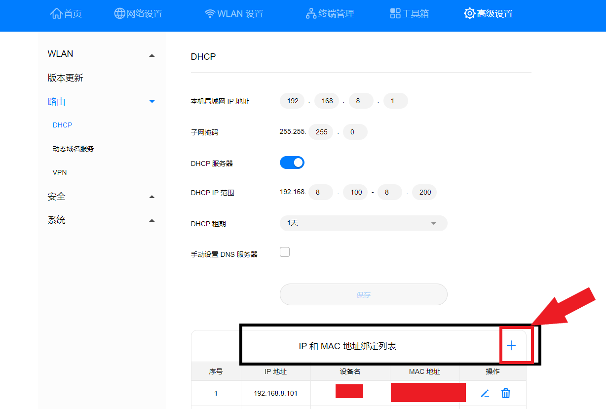Open the WLAN 设置 tab
The height and width of the screenshot is (409, 606).
234,14
